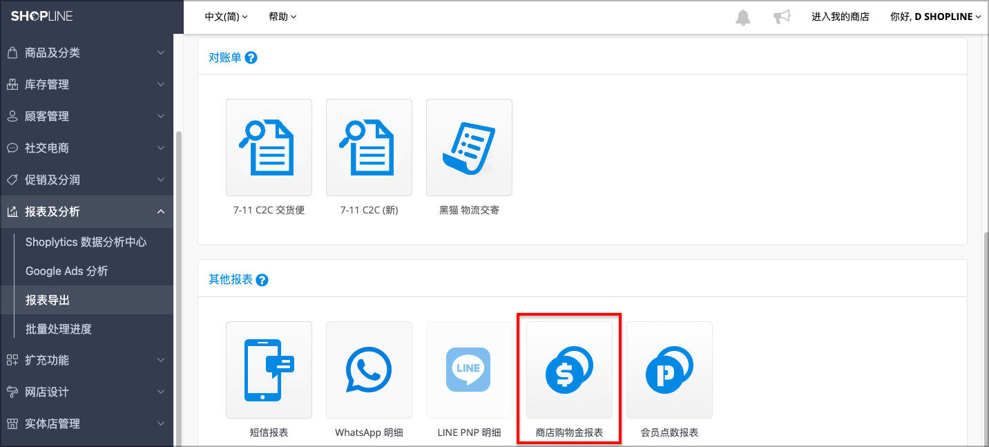The height and width of the screenshot is (447, 989).
Task: Click the 7-11 C2C (新) caption text
Action: pos(369,210)
